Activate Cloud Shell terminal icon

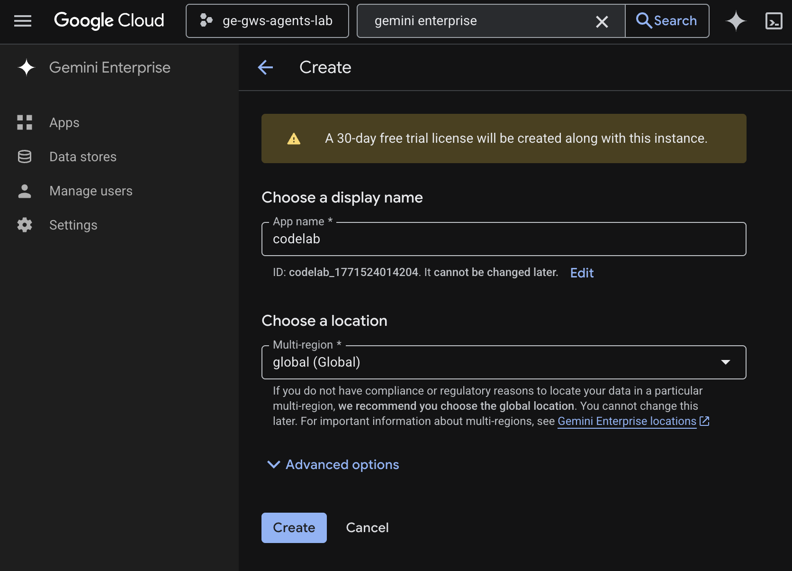[x=774, y=21]
